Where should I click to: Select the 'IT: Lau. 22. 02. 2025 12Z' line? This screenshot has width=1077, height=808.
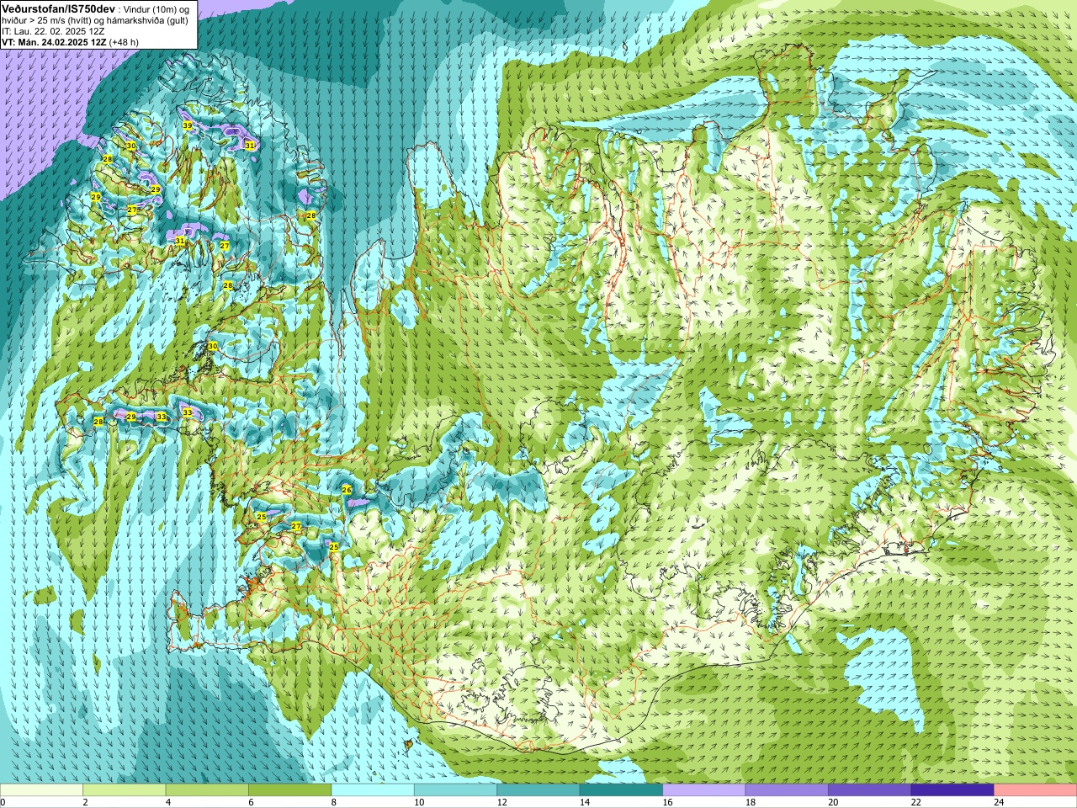point(53,31)
